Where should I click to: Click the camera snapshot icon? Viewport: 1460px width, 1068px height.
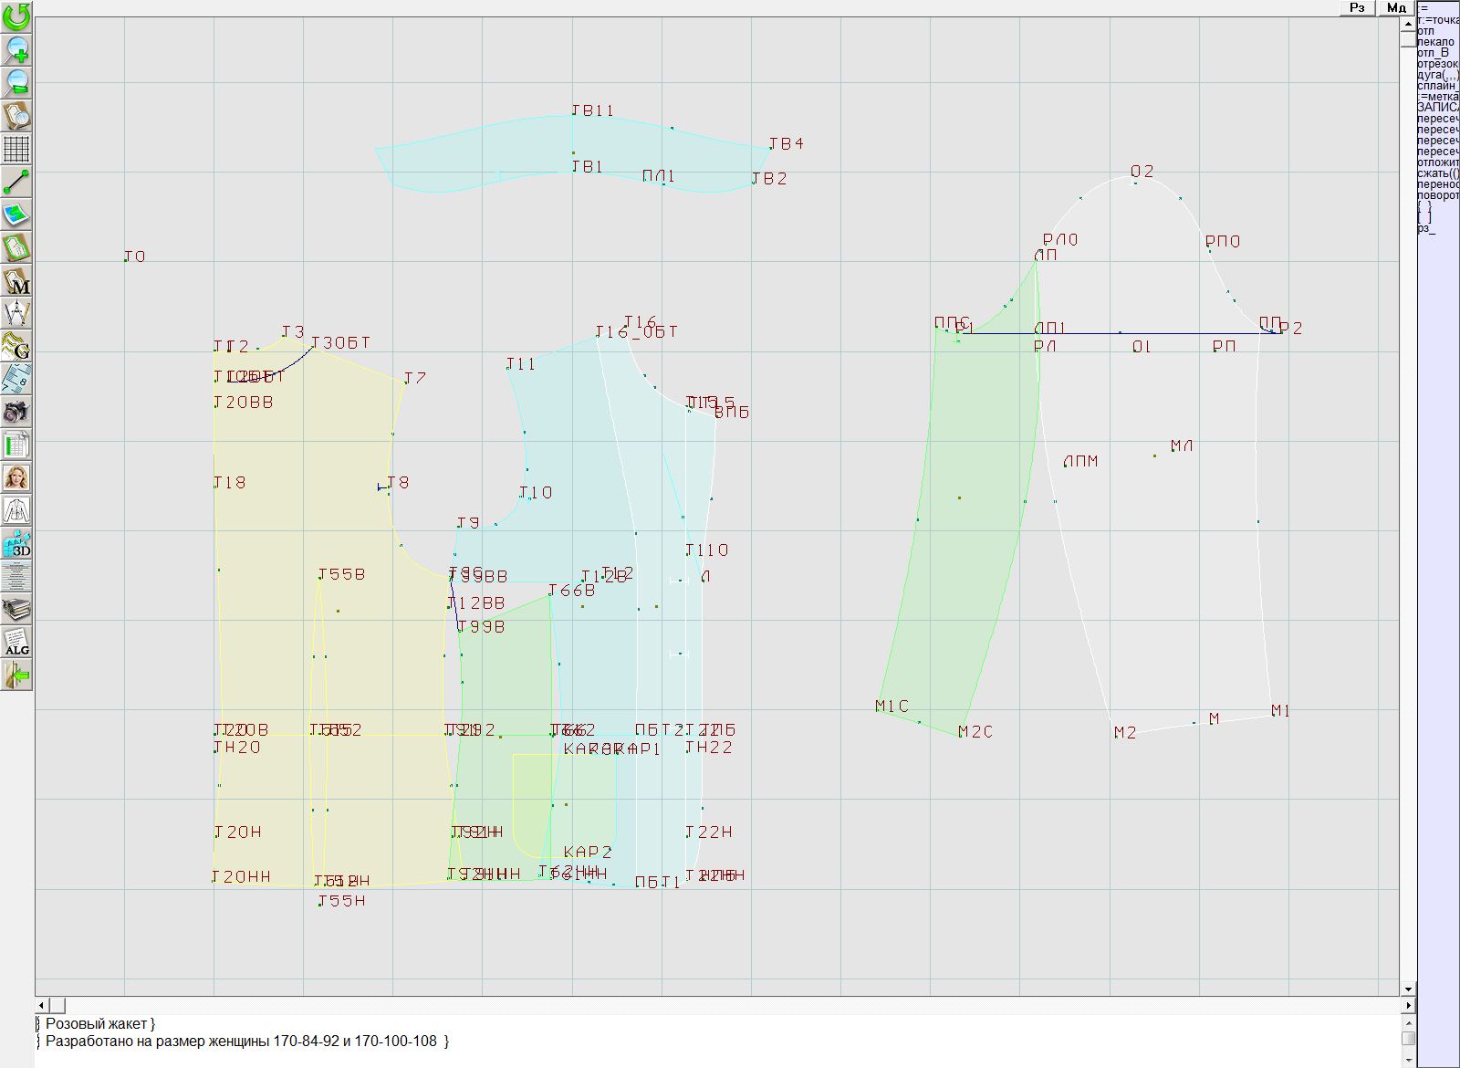point(16,413)
